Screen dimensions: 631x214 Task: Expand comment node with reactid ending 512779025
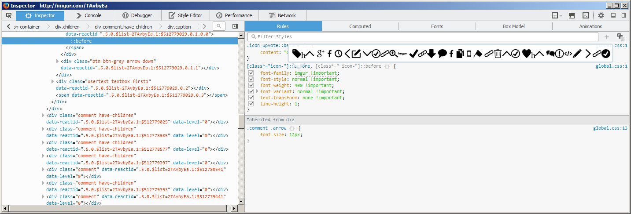point(43,115)
